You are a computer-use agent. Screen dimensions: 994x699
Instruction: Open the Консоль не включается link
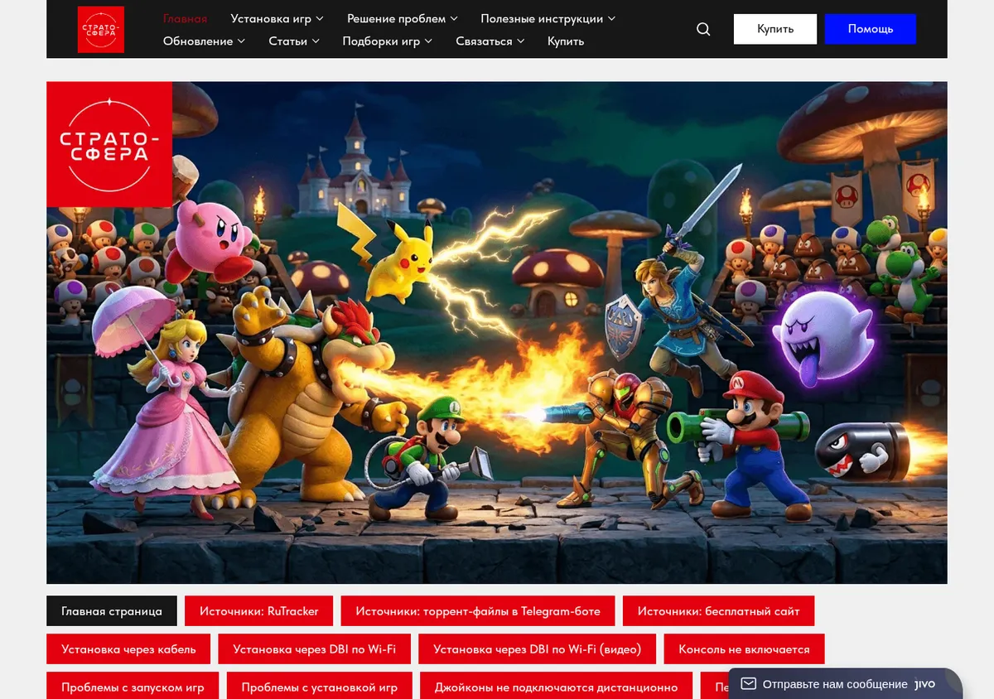coord(744,649)
